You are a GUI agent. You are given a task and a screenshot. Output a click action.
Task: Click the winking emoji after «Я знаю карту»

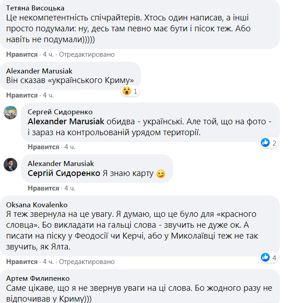point(160,174)
